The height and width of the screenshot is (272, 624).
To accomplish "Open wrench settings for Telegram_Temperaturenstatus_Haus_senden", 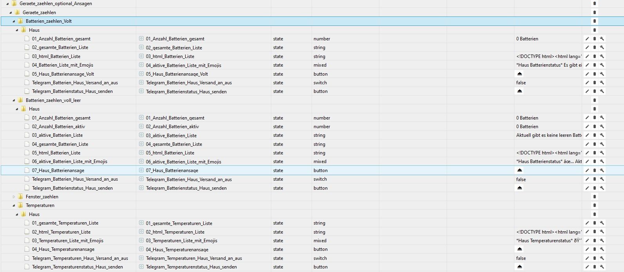I will (x=602, y=267).
